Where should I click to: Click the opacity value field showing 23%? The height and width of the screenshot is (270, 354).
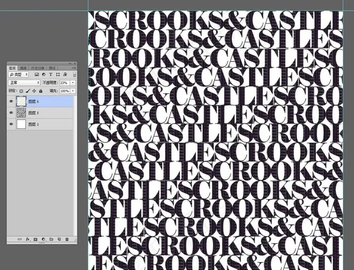(65, 83)
